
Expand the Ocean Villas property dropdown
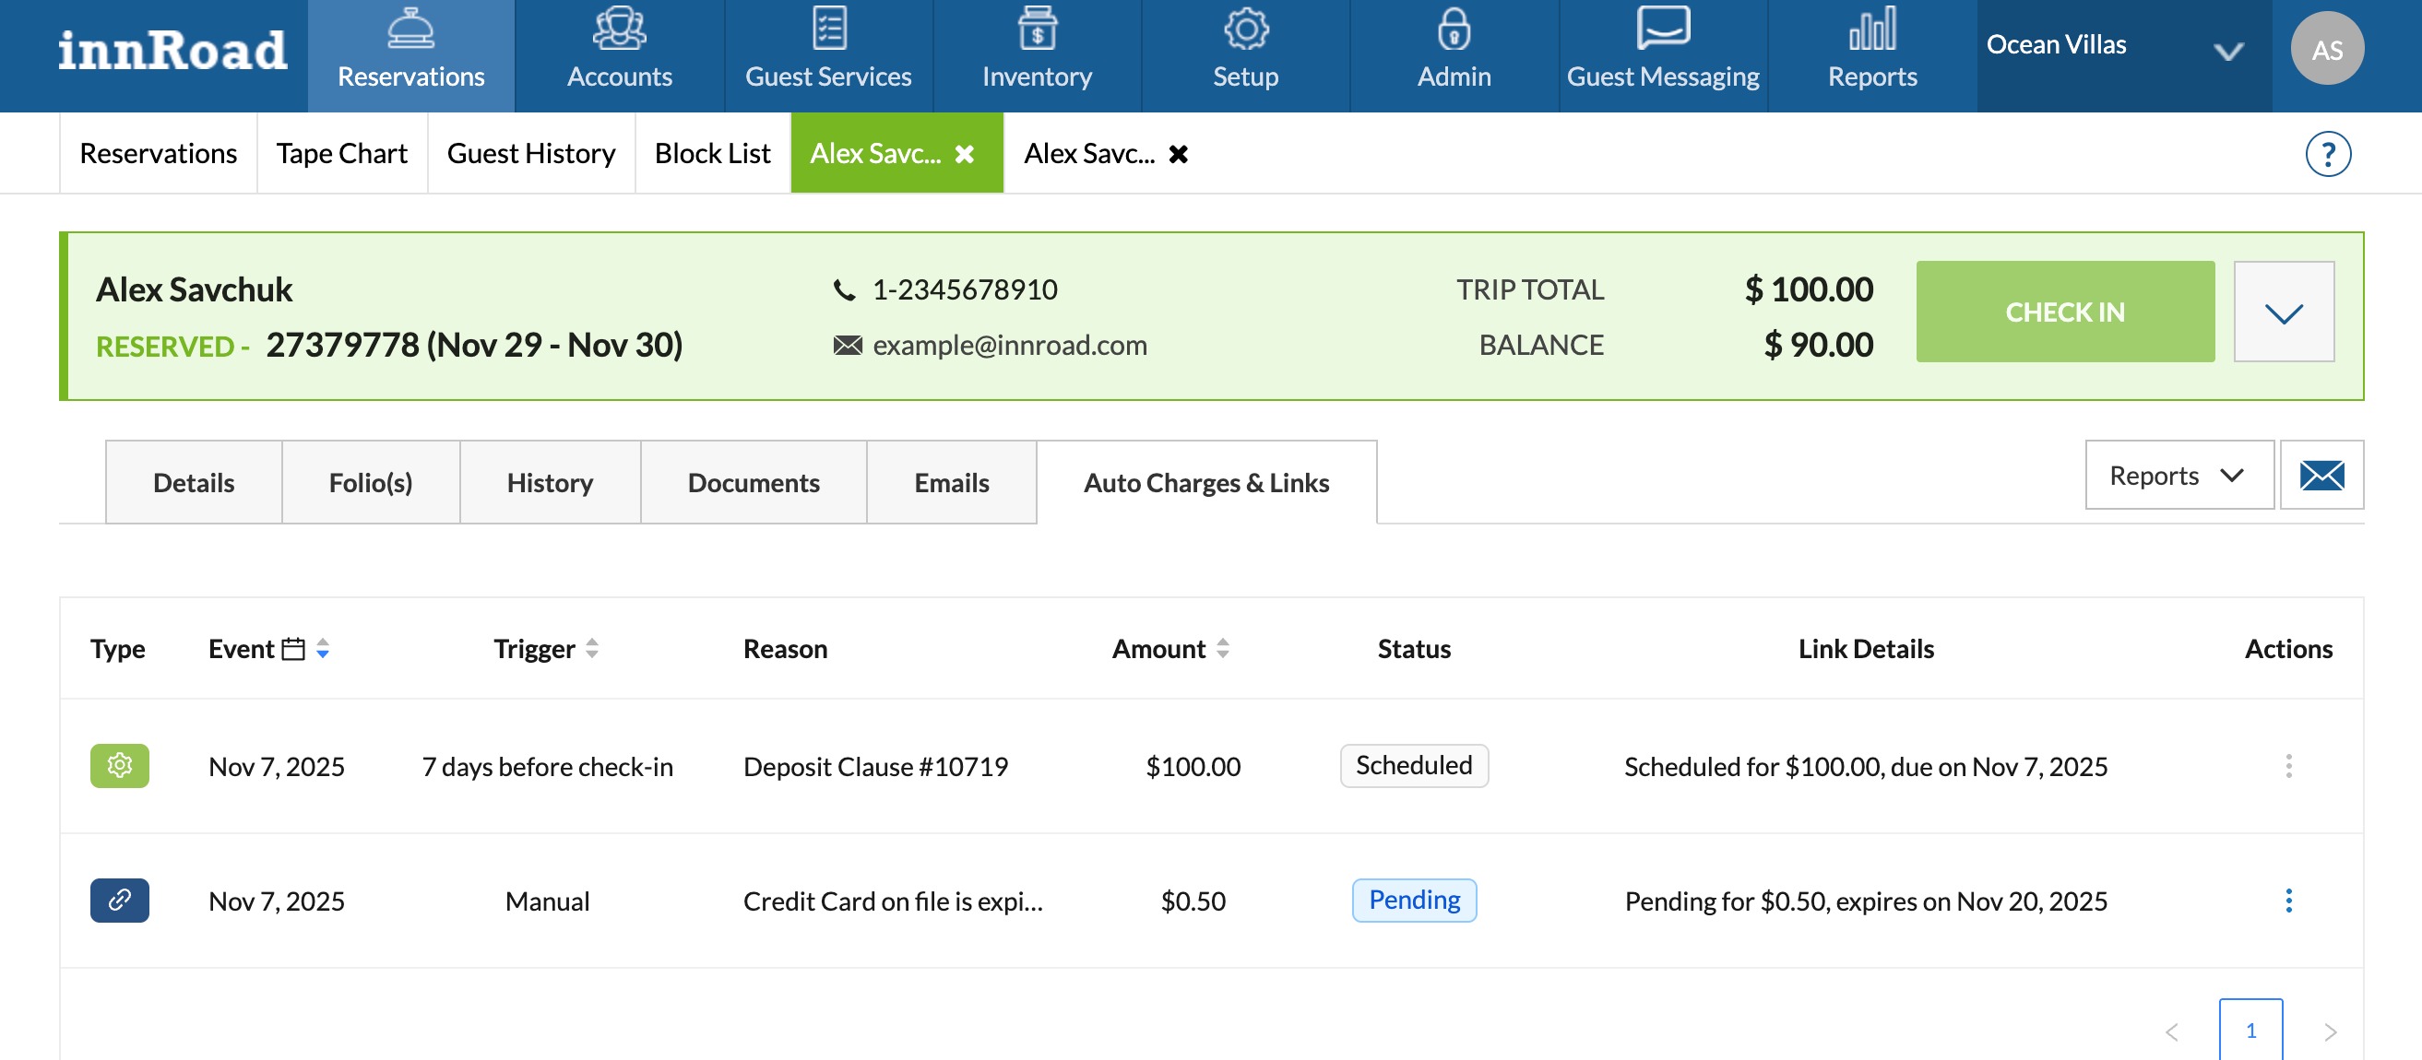tap(2227, 51)
